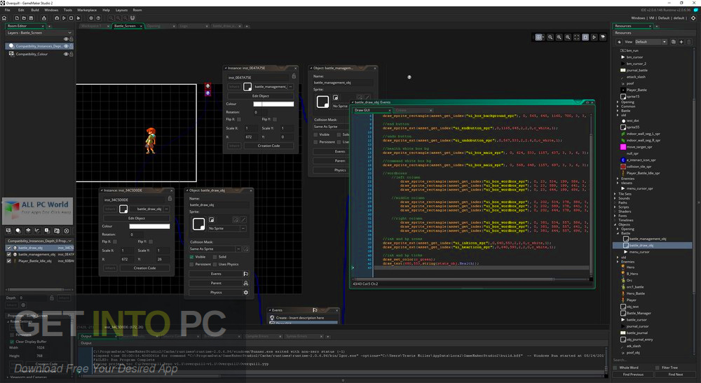Screen dimensions: 701x383
Task: Create a new layer folder icon
Action: pos(57,230)
